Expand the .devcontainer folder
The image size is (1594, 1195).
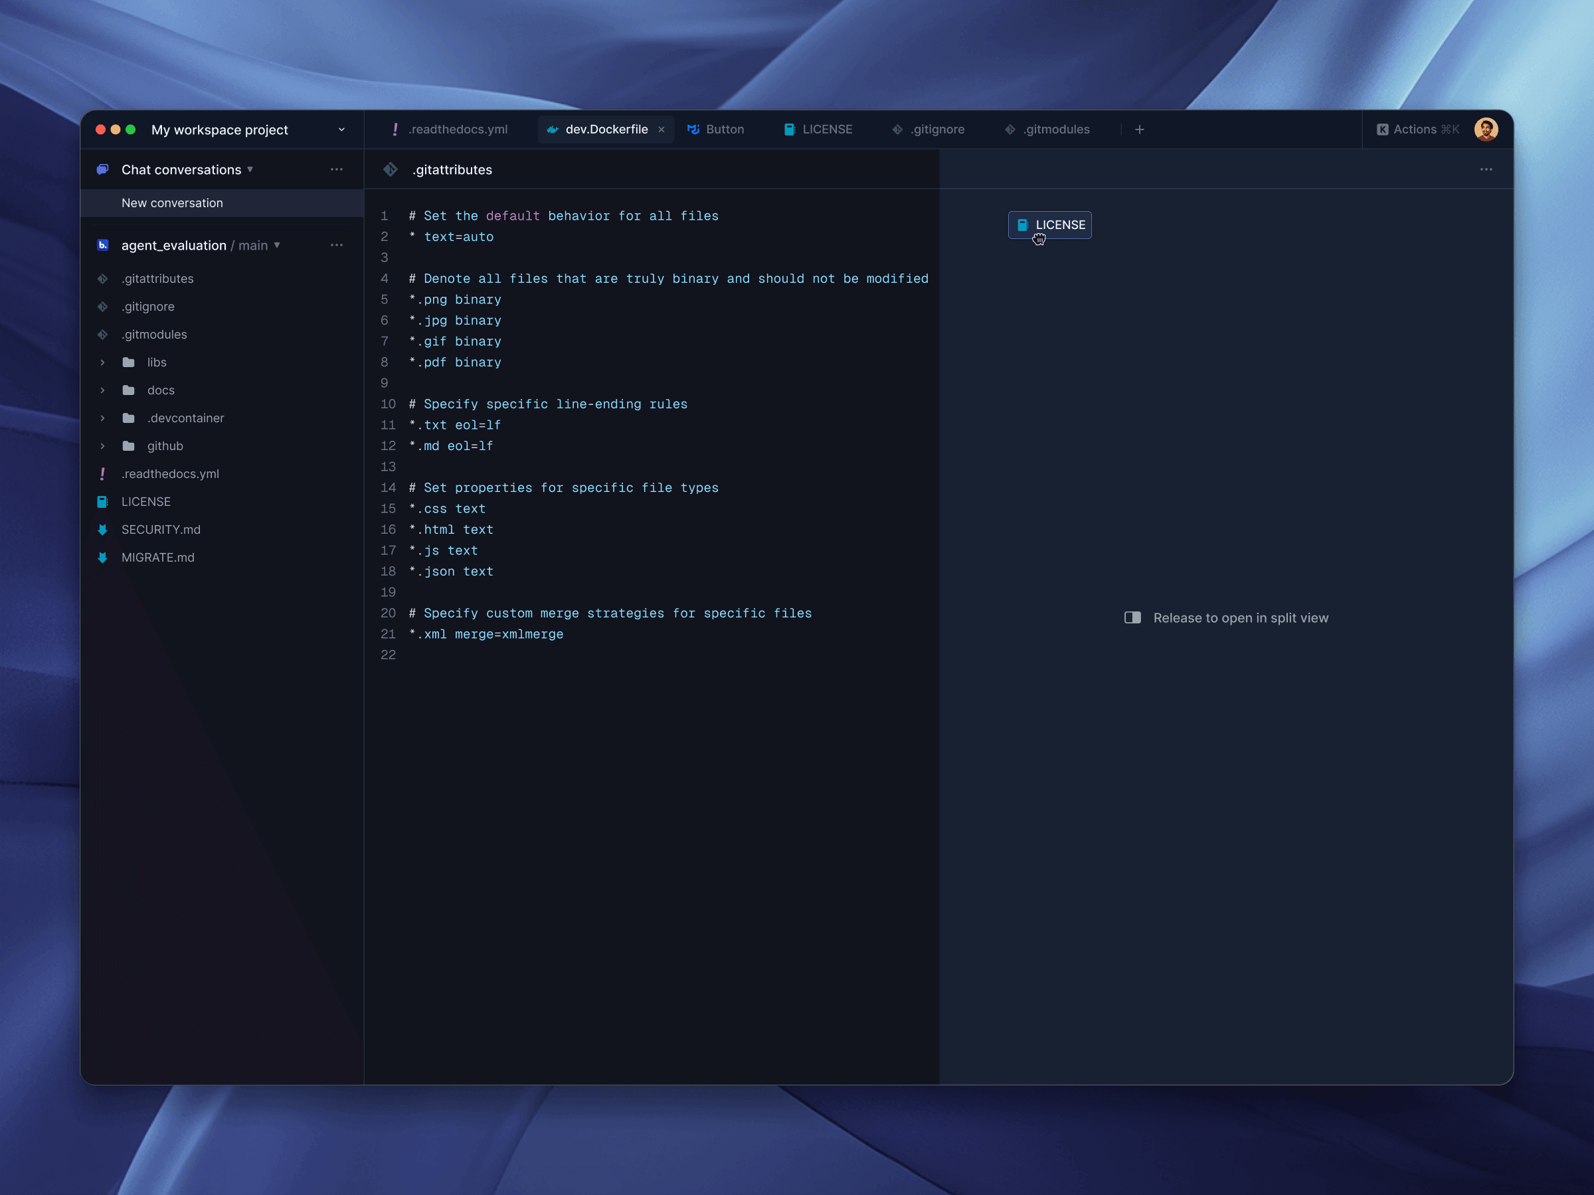point(102,418)
